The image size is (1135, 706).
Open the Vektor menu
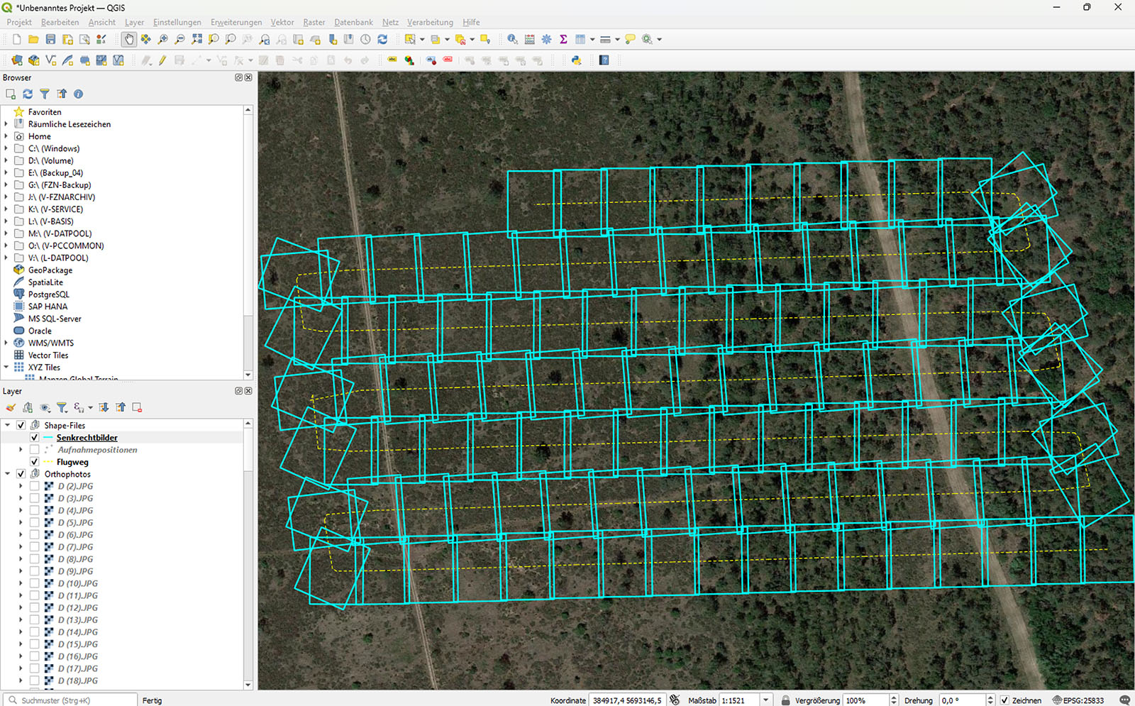[282, 22]
